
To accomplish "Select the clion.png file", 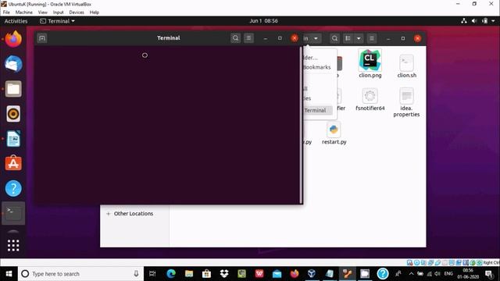I will (370, 63).
